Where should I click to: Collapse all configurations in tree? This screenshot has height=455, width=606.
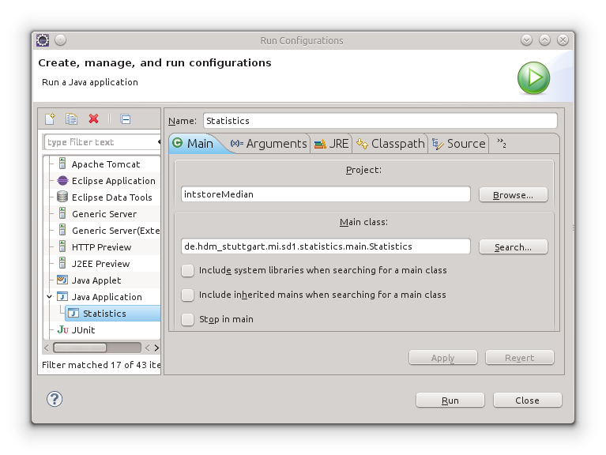point(125,119)
